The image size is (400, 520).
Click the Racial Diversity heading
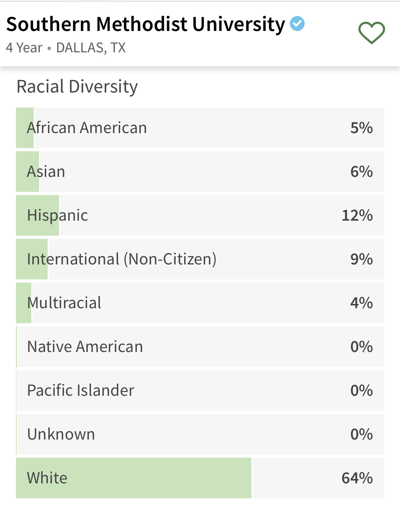click(77, 87)
